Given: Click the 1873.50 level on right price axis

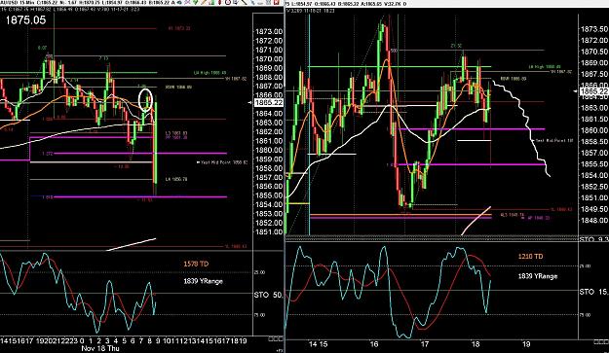Looking at the screenshot, I should [594, 29].
